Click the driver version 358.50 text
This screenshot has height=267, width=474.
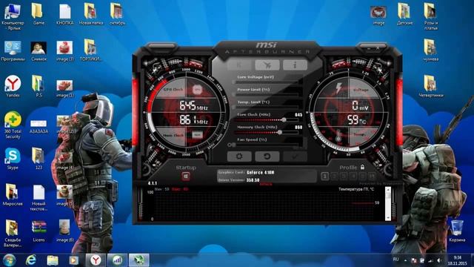click(253, 180)
